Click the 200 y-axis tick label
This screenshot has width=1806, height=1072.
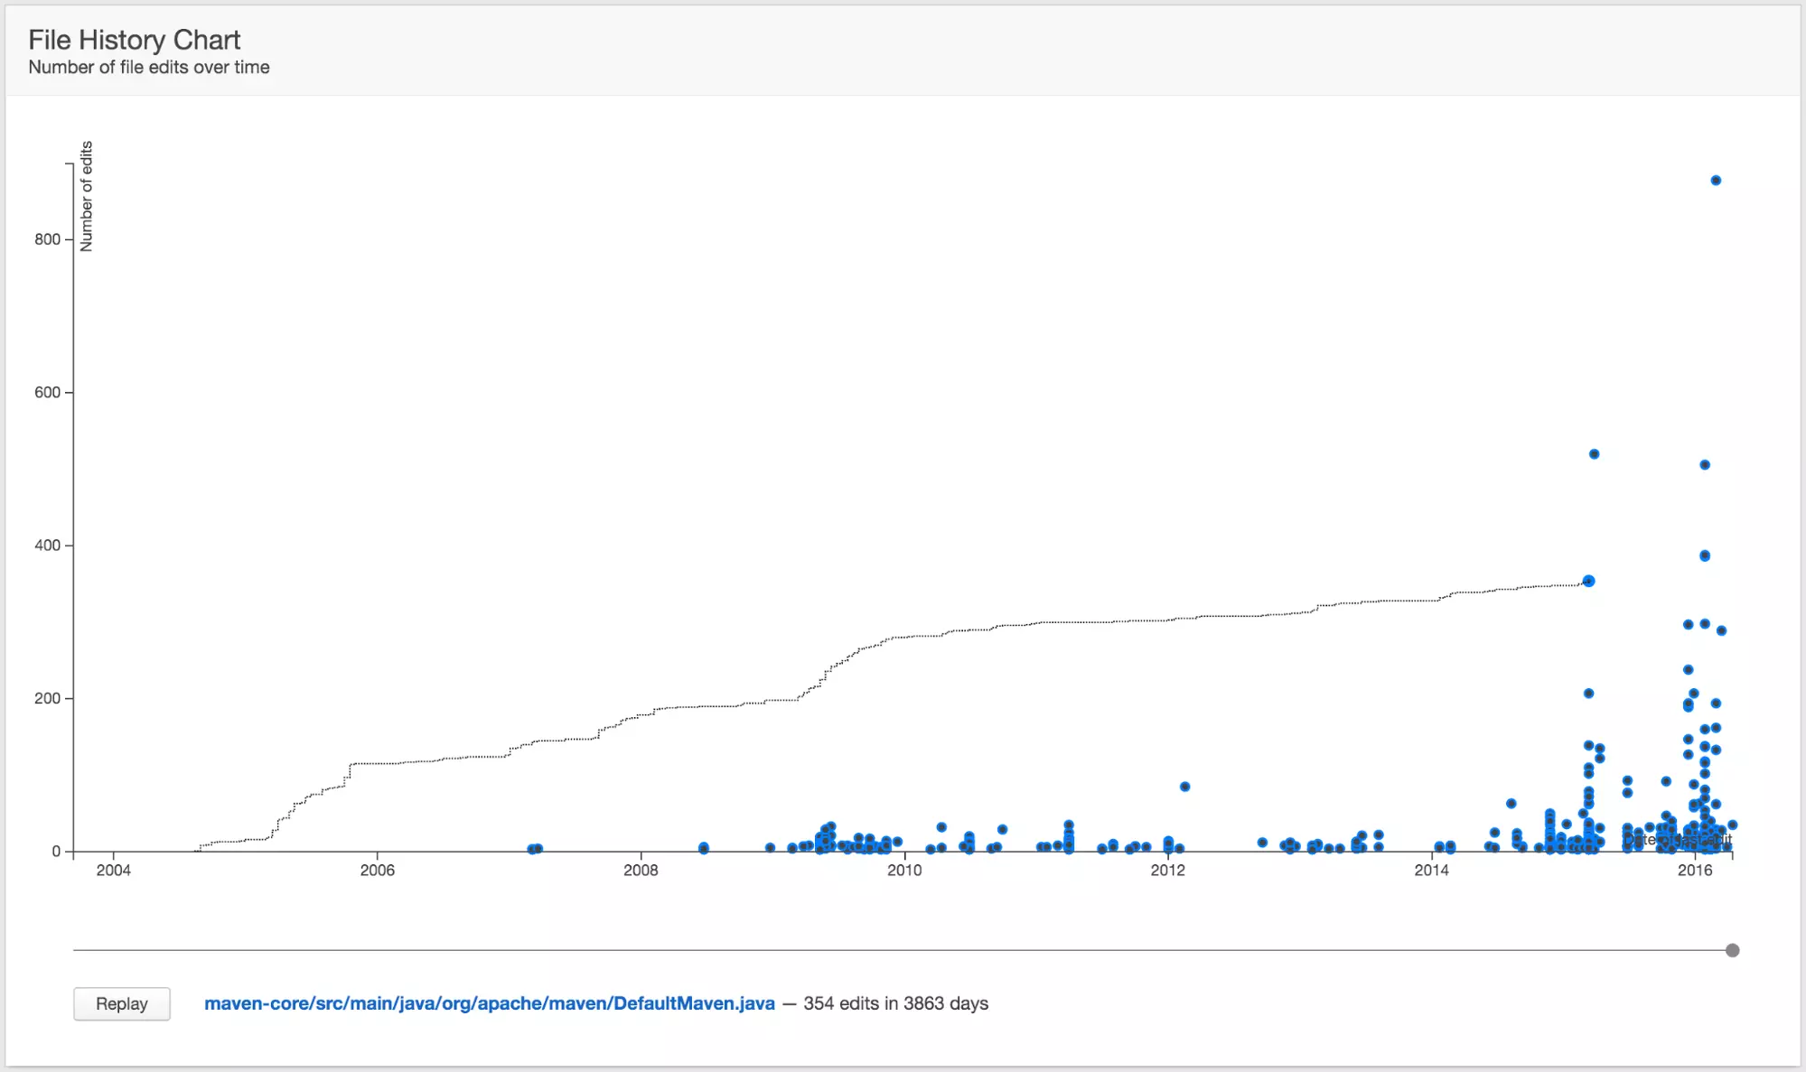click(x=48, y=699)
